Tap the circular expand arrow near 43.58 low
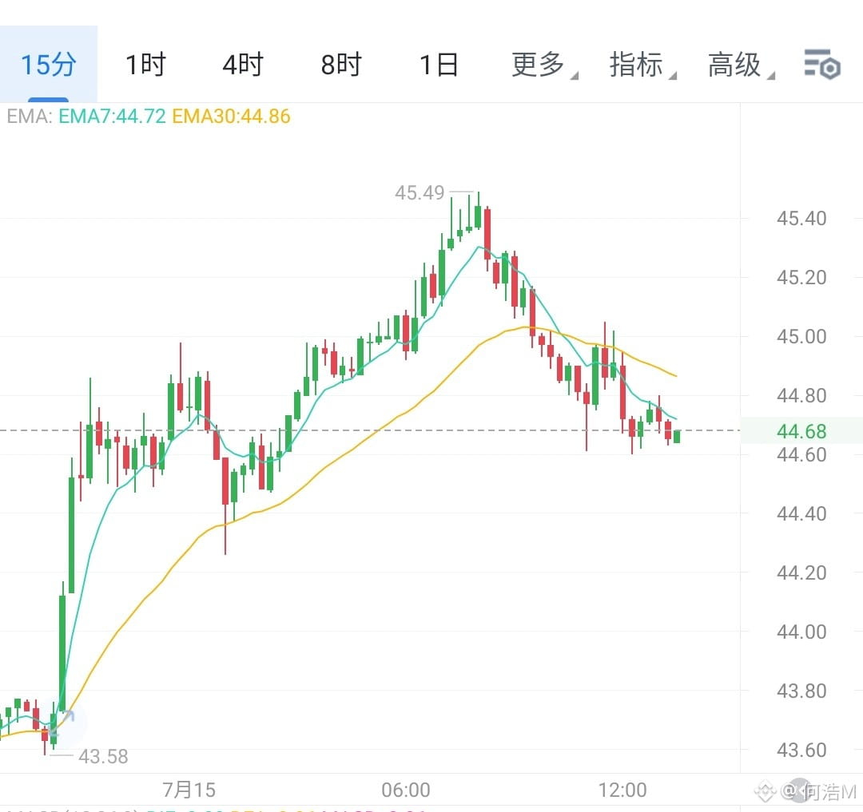The image size is (863, 812). click(x=61, y=724)
